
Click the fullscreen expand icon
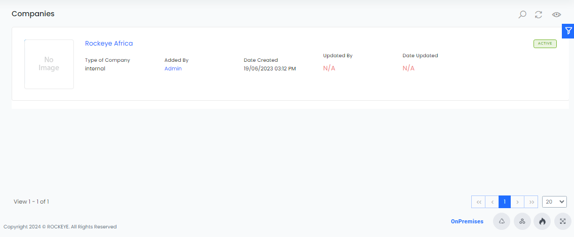563,221
